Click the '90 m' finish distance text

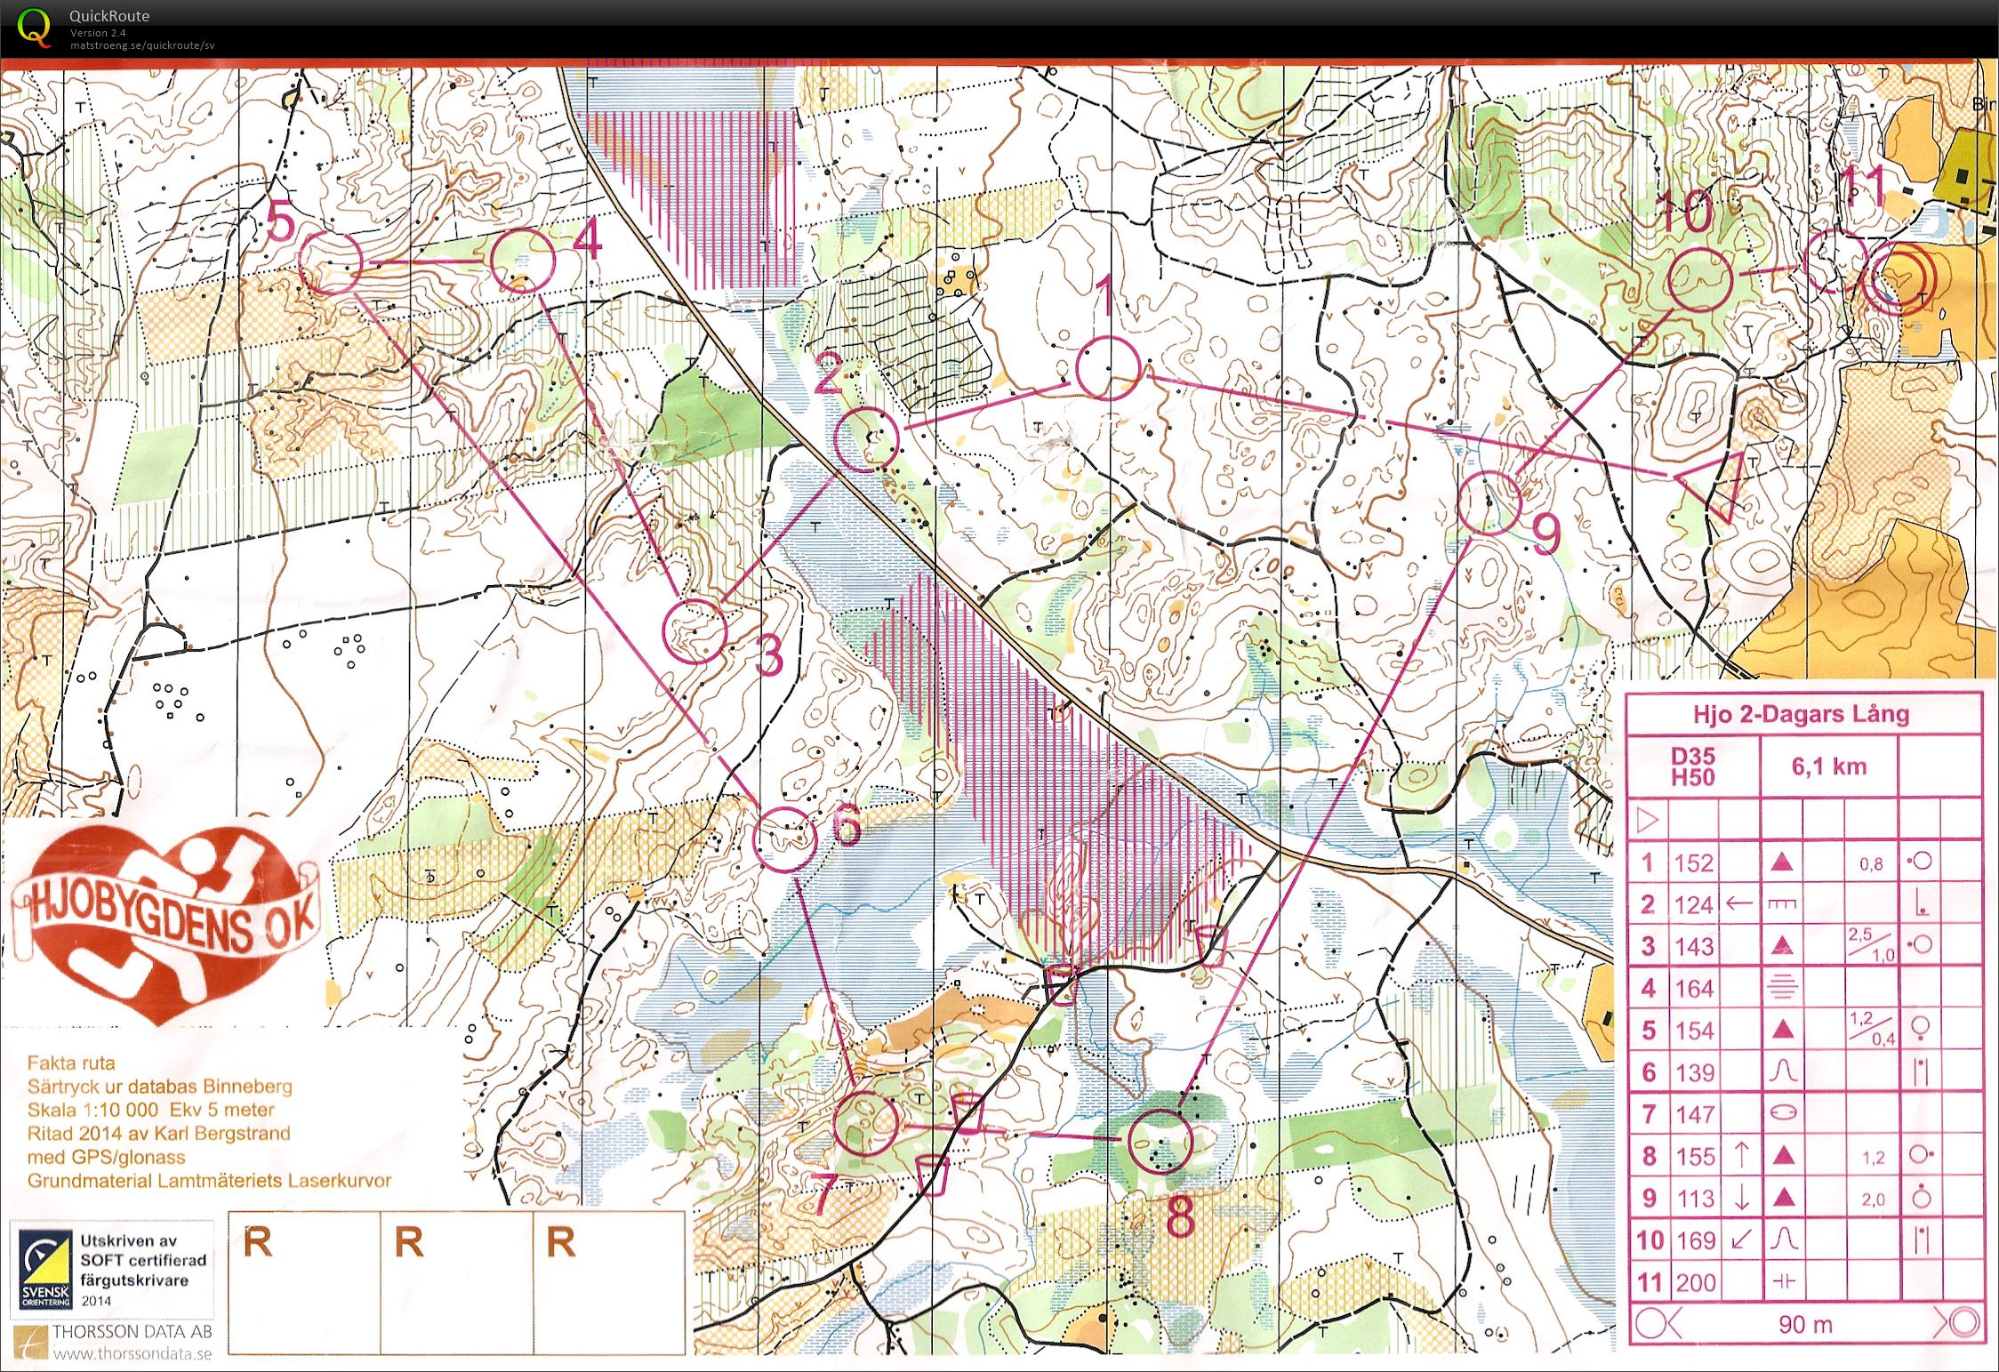point(1805,1324)
